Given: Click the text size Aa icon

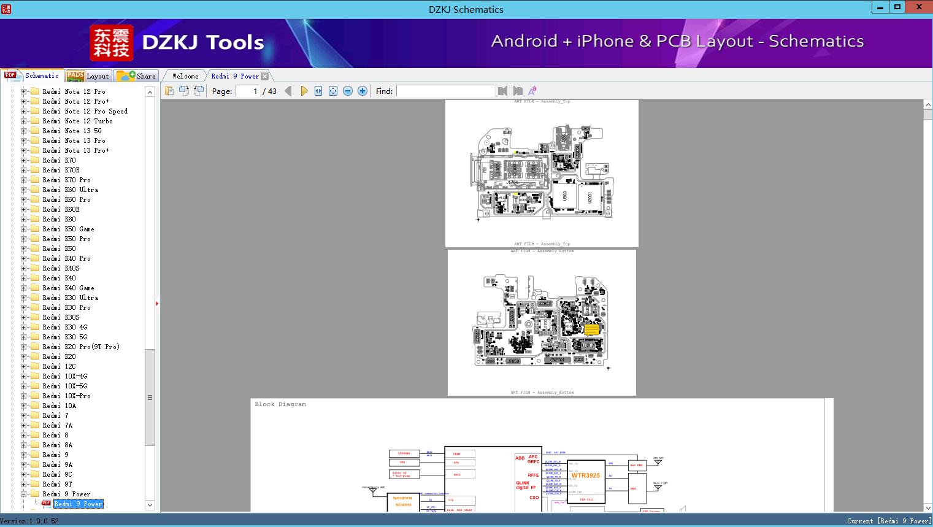Looking at the screenshot, I should (532, 90).
